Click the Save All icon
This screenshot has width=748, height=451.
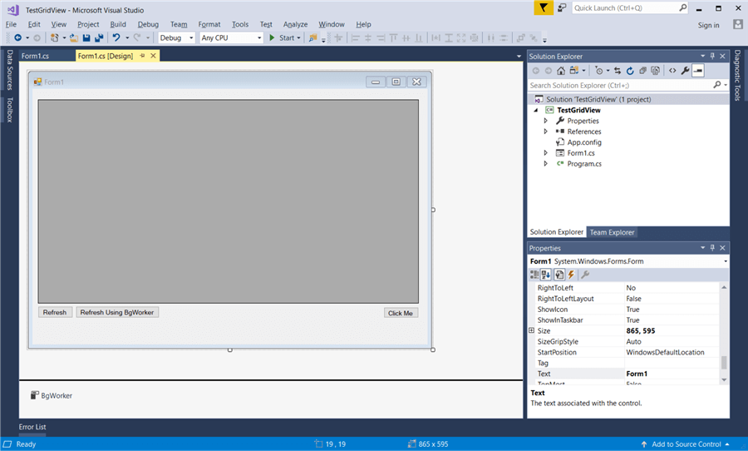(99, 37)
